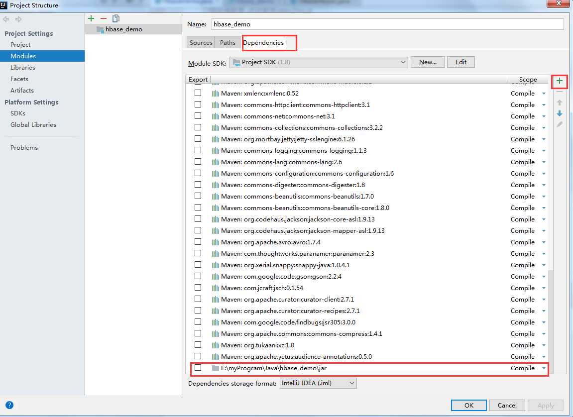Switch to the Dependencies tab

click(263, 43)
